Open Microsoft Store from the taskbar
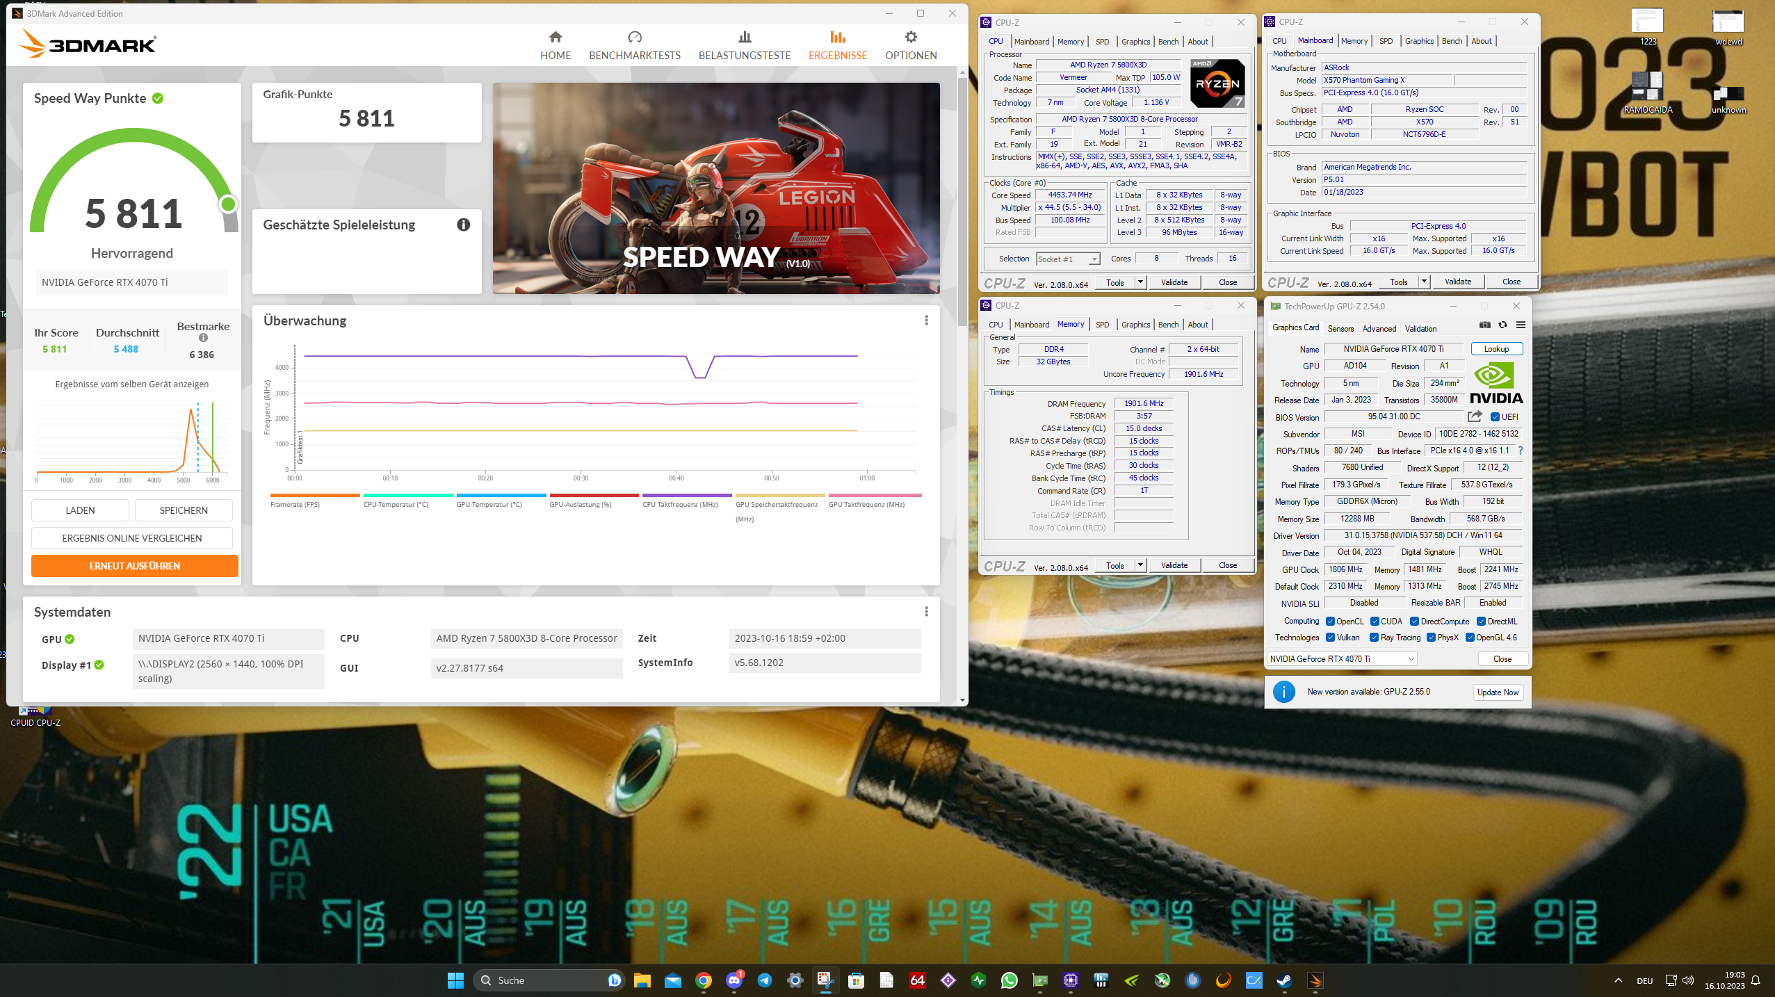1775x997 pixels. 856,980
